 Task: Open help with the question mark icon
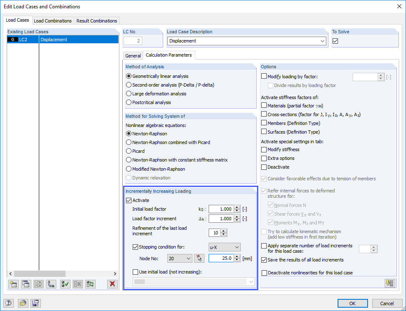click(8, 303)
